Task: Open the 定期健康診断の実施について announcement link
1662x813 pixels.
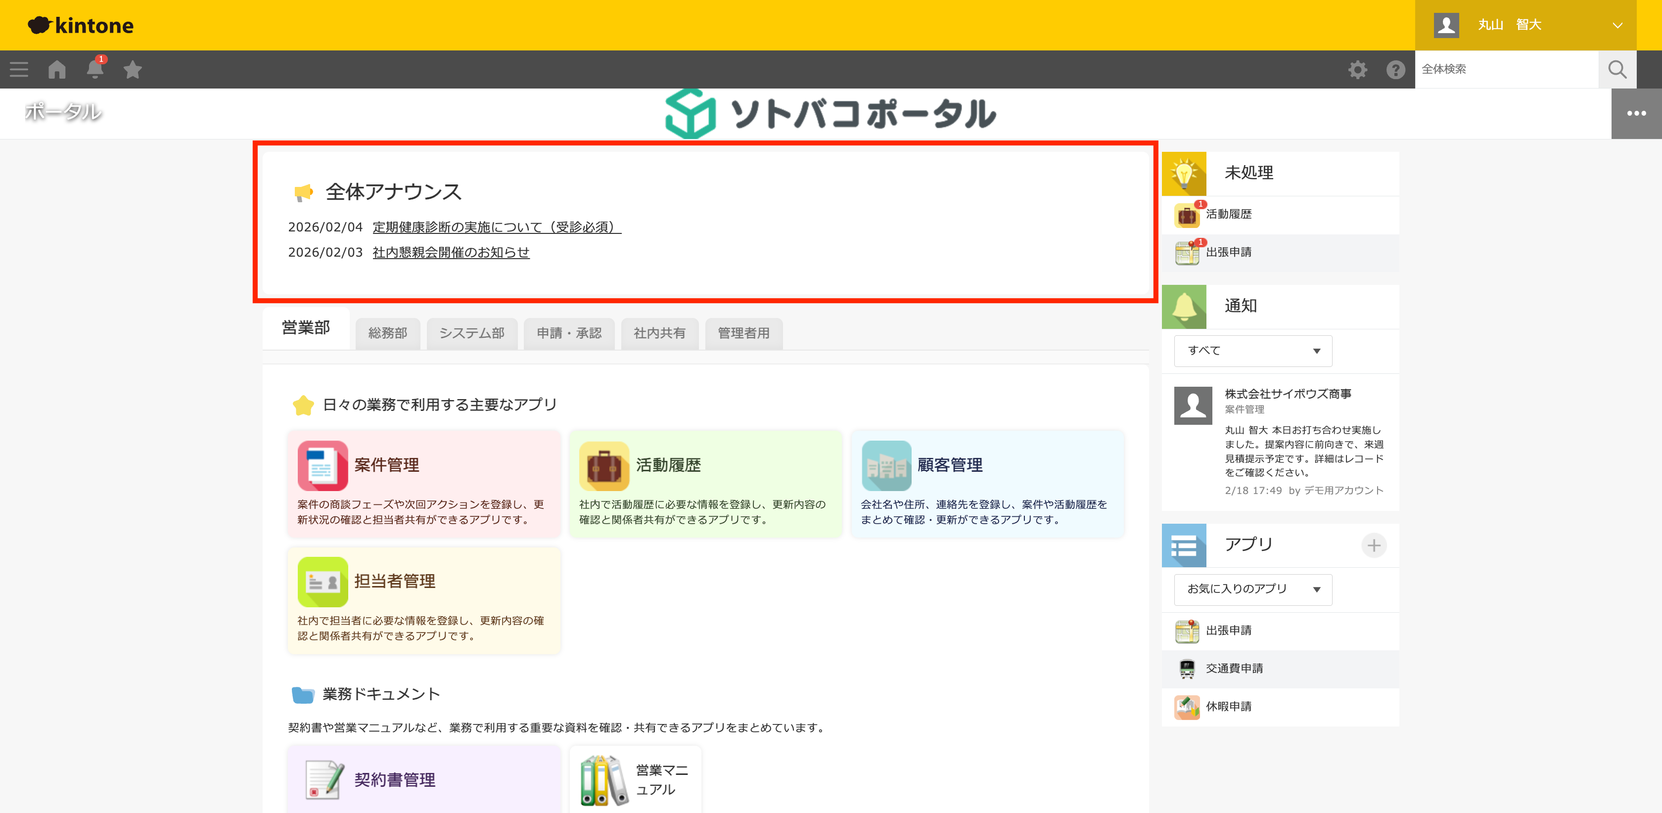Action: coord(495,227)
